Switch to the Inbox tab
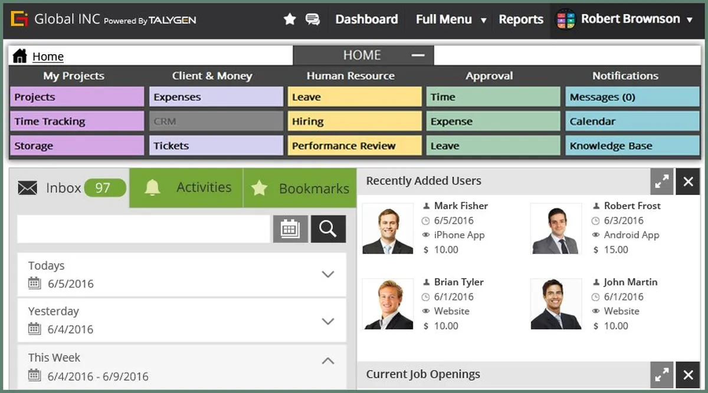This screenshot has width=708, height=393. point(70,188)
